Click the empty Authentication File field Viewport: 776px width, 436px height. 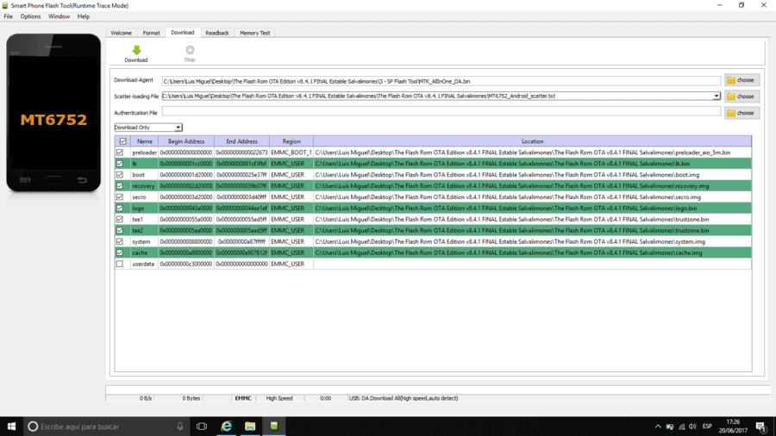[x=441, y=112]
